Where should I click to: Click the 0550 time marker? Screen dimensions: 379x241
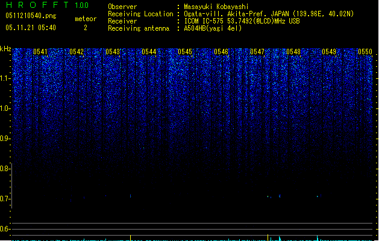365,52
